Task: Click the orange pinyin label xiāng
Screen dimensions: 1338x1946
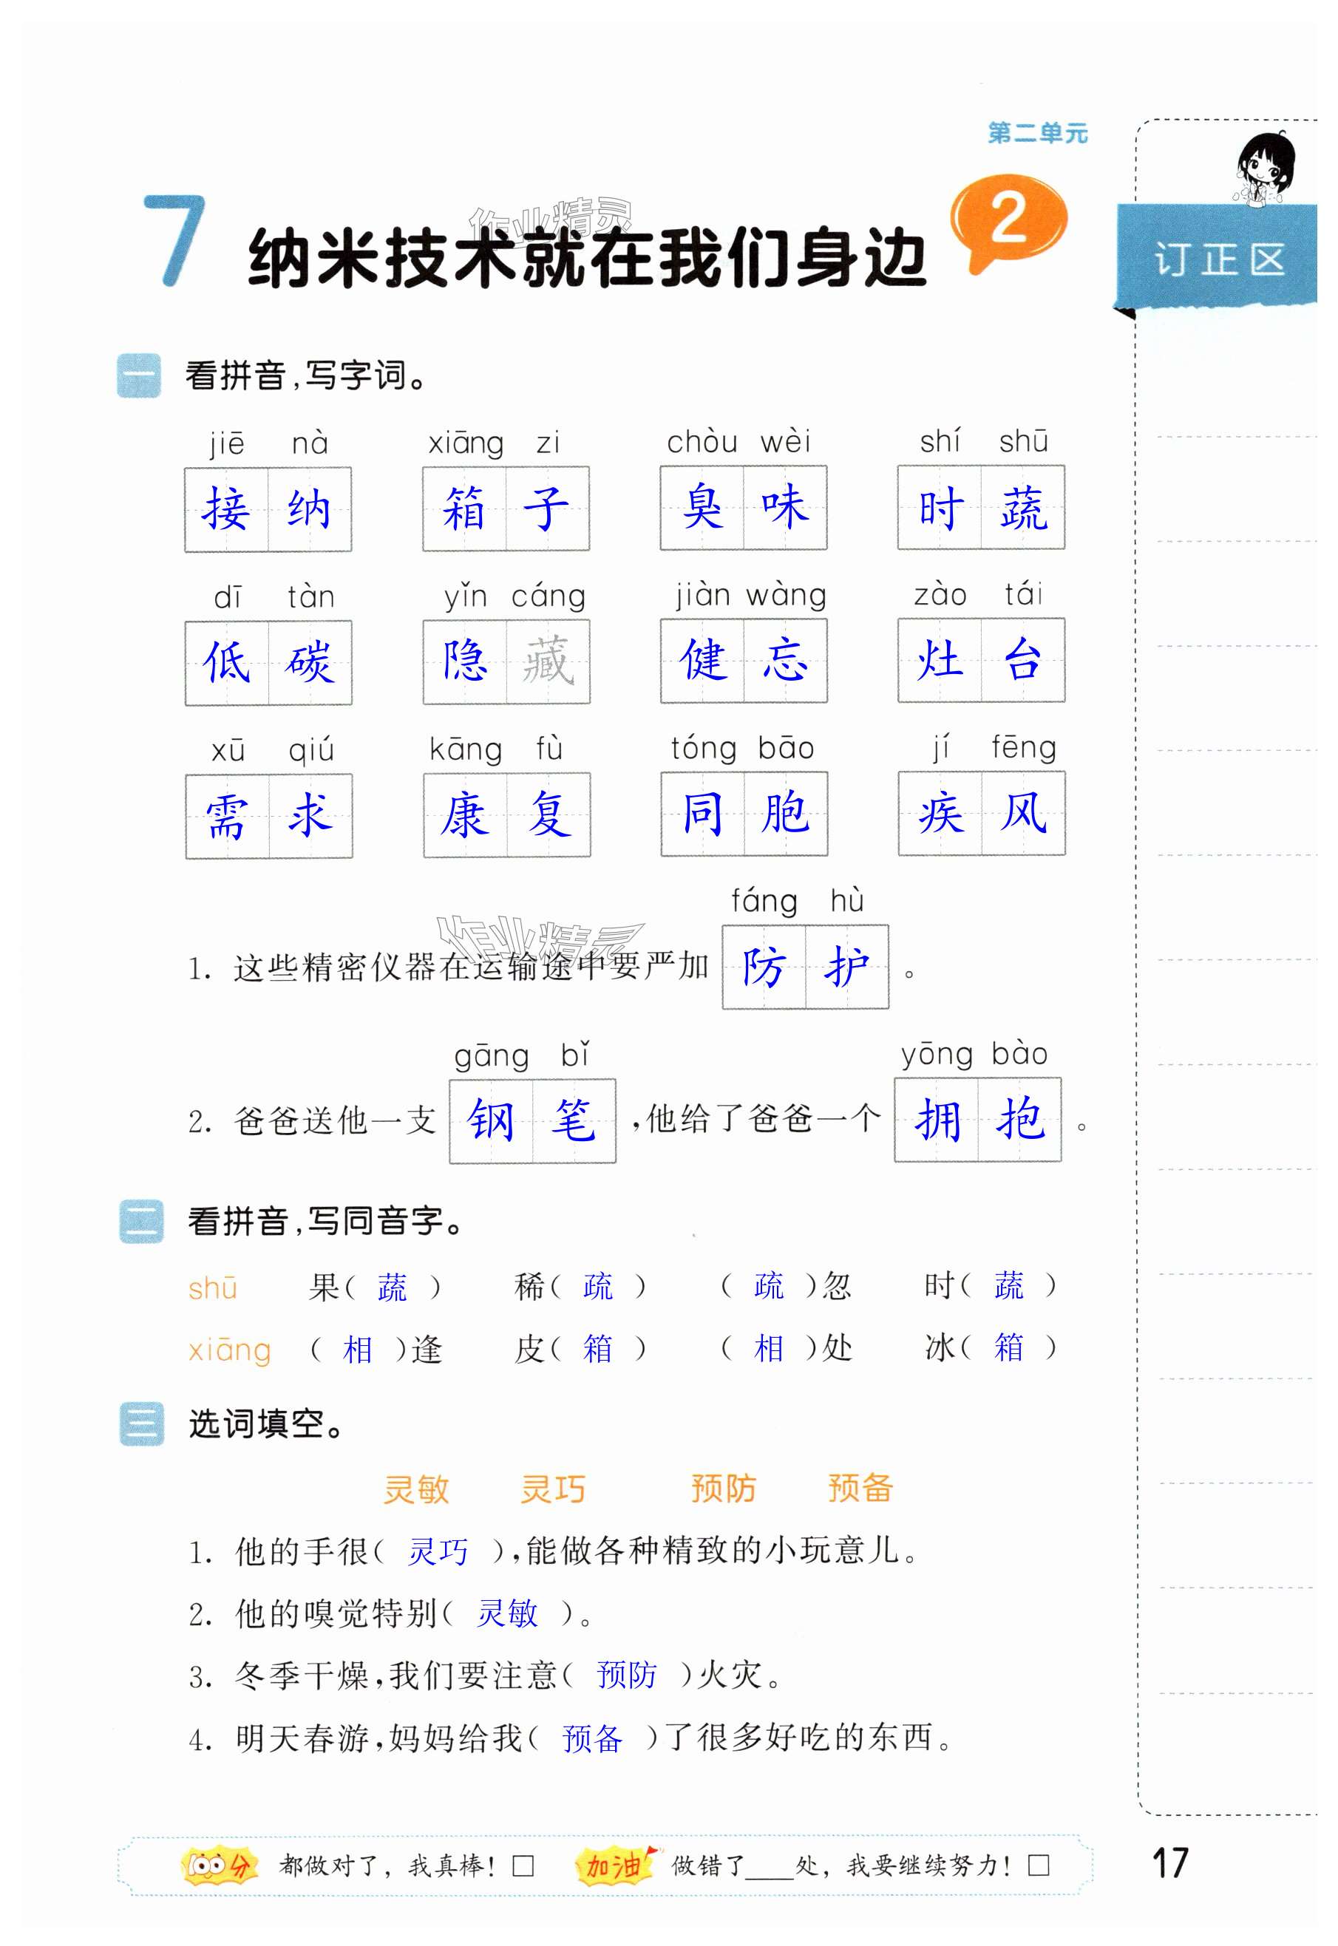Action: [230, 1350]
